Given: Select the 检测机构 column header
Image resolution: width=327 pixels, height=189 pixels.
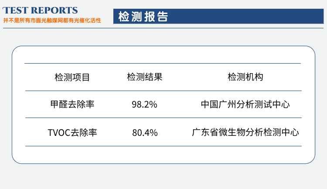Looking at the screenshot, I should pyautogui.click(x=245, y=78).
